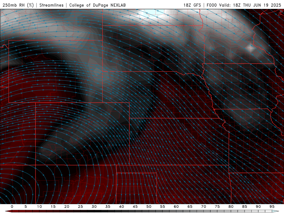Viewport: 284px width, 213px height.
Task: Click the "35" colorbar scale label
Action: point(108,207)
